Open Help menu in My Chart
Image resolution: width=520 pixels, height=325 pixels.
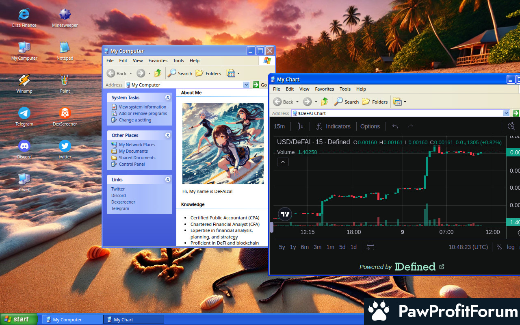[361, 89]
